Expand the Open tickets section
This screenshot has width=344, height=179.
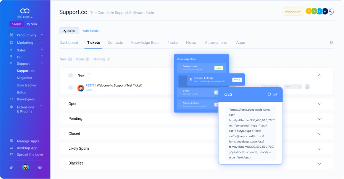click(x=320, y=104)
